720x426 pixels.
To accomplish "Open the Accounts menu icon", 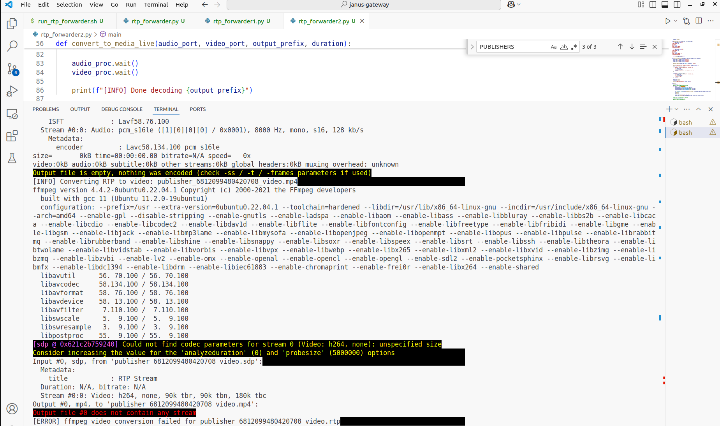I will coord(12,409).
